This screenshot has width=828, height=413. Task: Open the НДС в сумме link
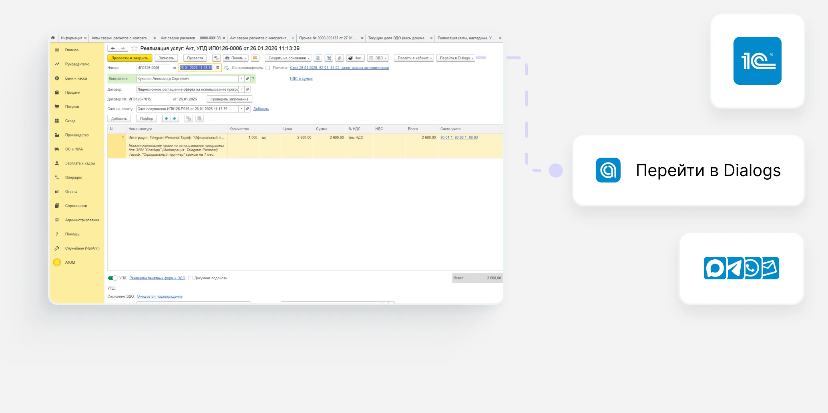tap(301, 79)
